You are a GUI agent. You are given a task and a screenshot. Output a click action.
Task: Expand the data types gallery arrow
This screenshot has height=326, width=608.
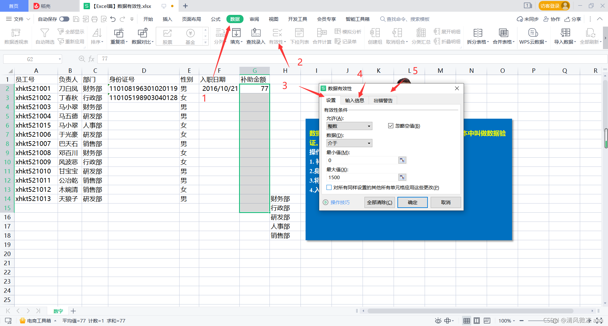[206, 42]
